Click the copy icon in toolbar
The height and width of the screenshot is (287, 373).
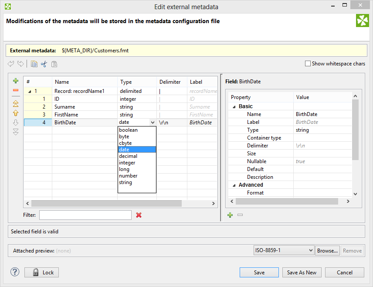(34, 64)
